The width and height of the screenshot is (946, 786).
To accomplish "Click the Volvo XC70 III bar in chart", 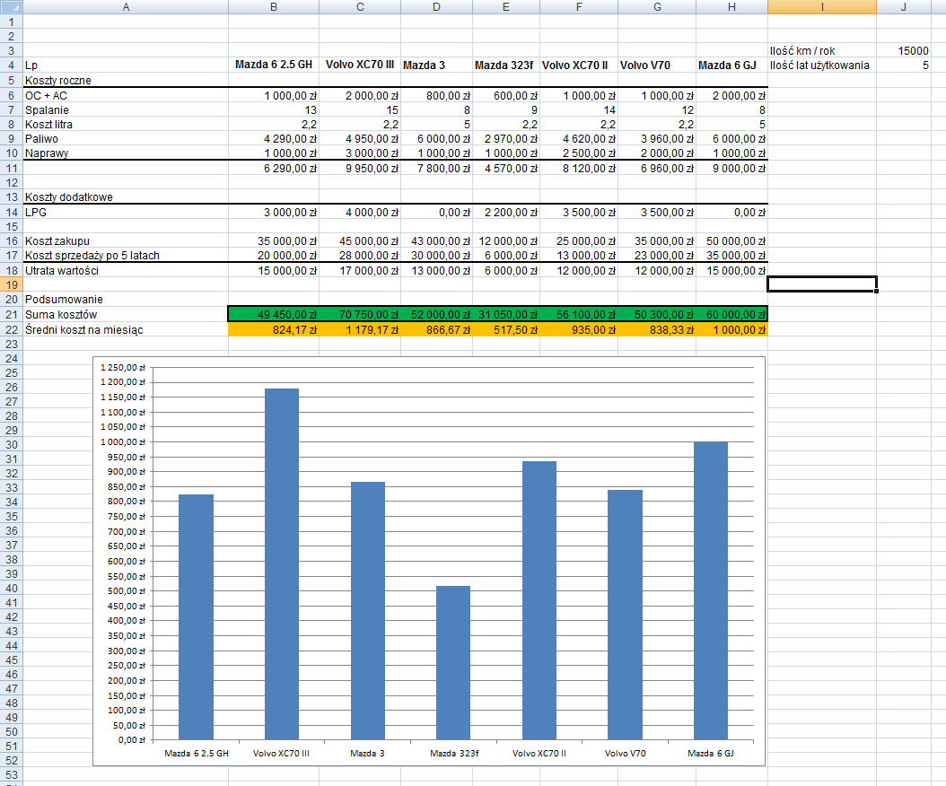I will pos(282,565).
